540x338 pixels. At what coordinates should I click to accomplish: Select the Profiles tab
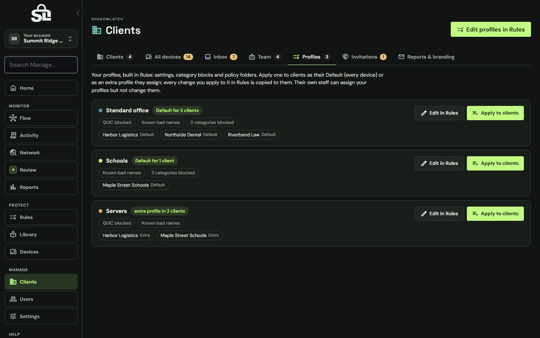312,57
